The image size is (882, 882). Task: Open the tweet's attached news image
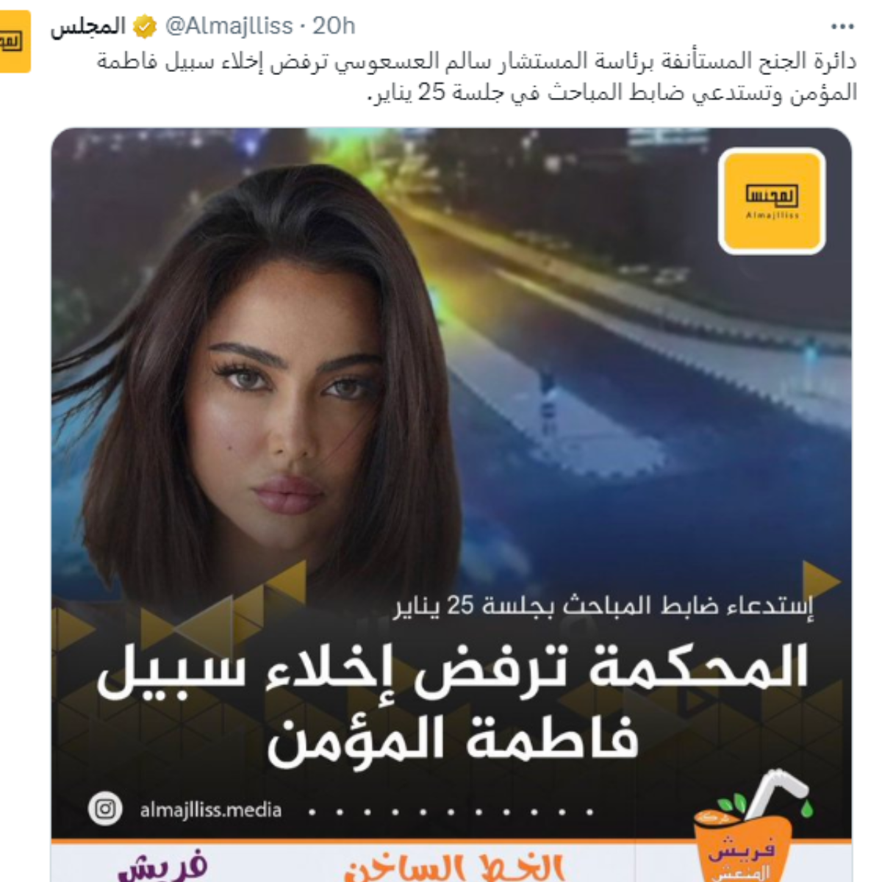click(451, 505)
